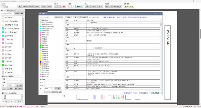Screen dimensions: 201x108
Task: Click 色を選ぶ in the dialog's 配役編集 section
Action: (x=58, y=89)
